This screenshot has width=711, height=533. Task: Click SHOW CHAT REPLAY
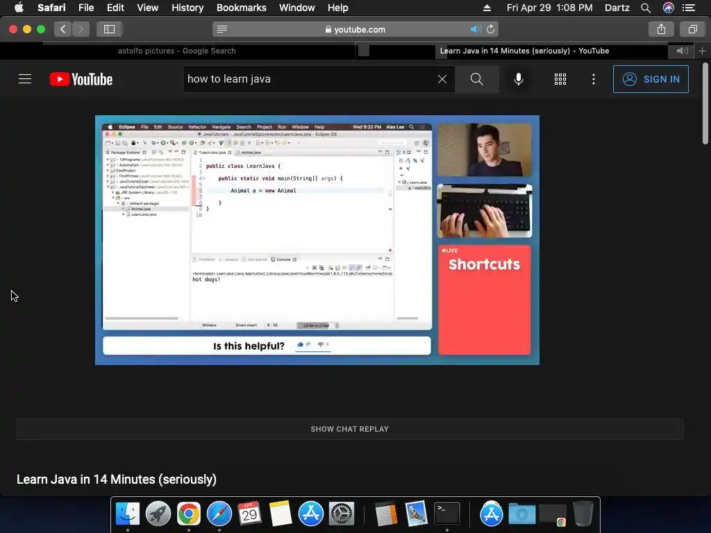(x=350, y=429)
